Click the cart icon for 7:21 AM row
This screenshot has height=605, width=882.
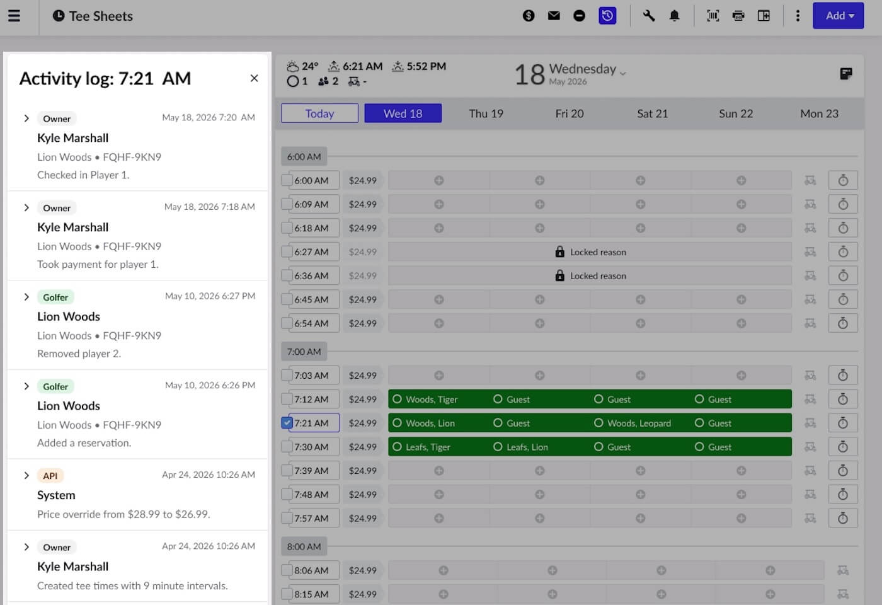tap(810, 423)
